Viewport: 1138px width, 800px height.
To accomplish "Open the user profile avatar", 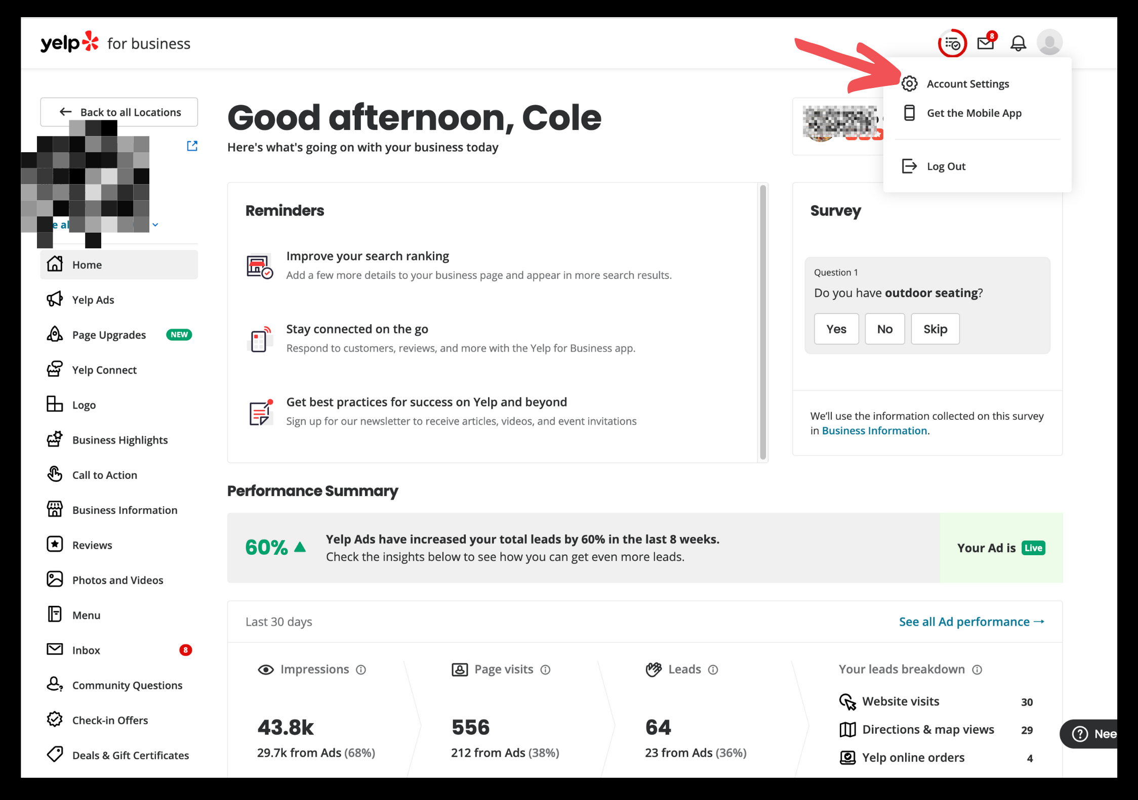I will pos(1049,42).
